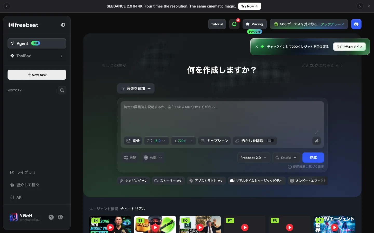This screenshot has height=233, width=374.
Task: Select the On-Beat Effect preset
Action: 308,181
